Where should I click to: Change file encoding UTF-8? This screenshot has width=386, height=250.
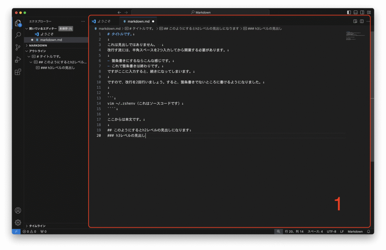tap(331, 232)
